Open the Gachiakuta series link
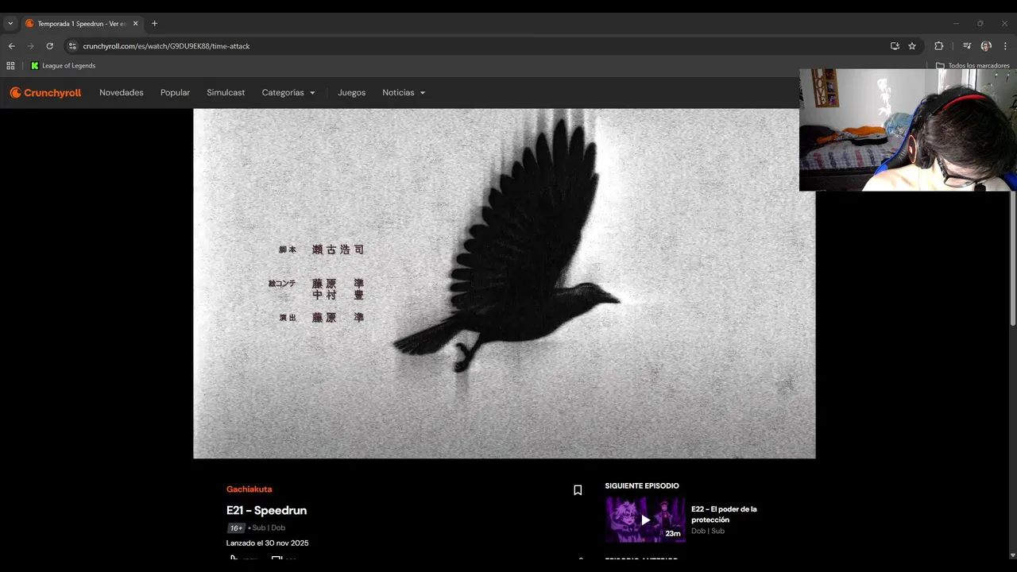 [249, 489]
